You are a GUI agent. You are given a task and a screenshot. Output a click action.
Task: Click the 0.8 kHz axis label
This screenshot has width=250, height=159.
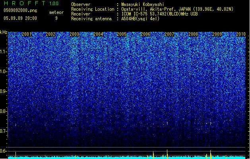coord(4,111)
